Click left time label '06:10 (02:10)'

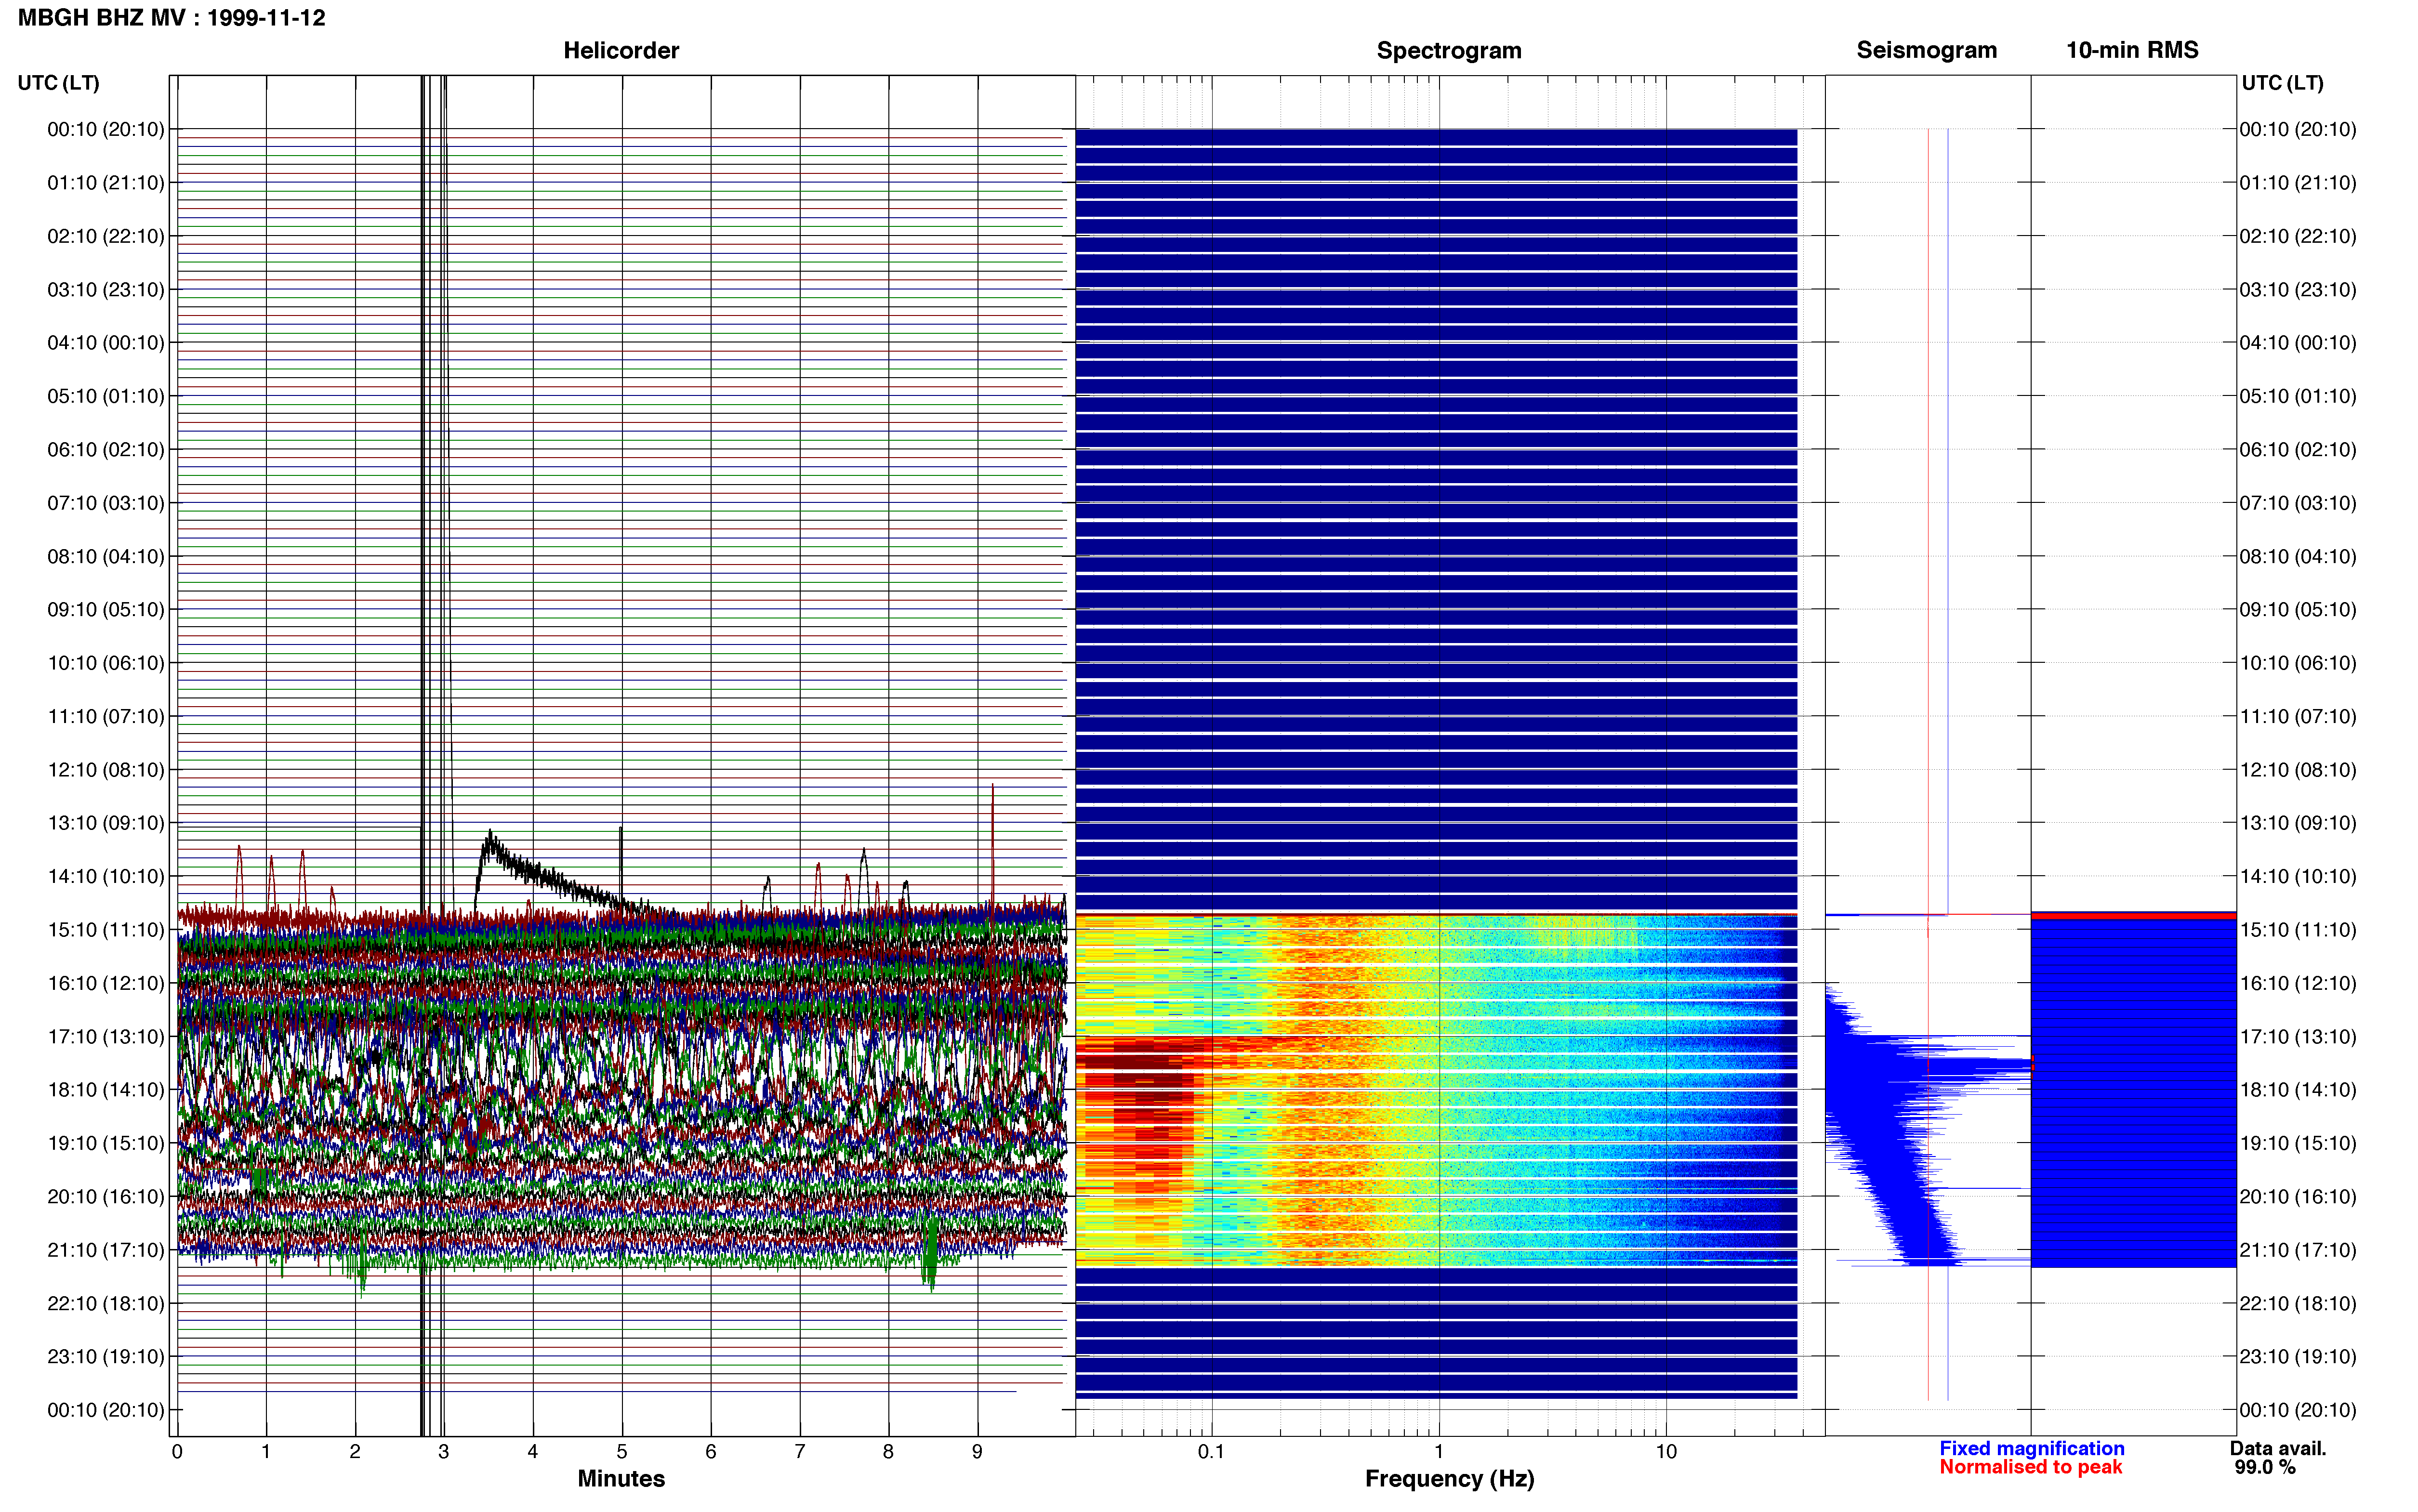click(106, 450)
